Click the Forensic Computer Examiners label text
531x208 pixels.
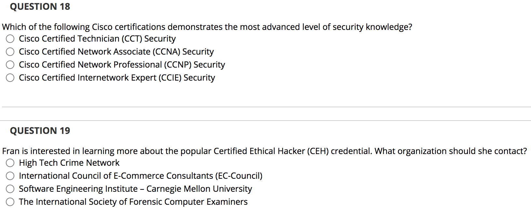point(133,201)
